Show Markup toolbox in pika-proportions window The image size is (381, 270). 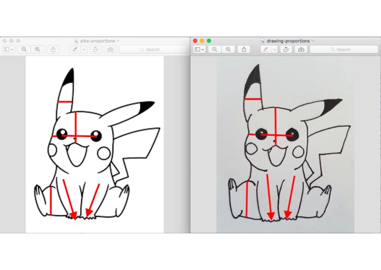(x=110, y=49)
